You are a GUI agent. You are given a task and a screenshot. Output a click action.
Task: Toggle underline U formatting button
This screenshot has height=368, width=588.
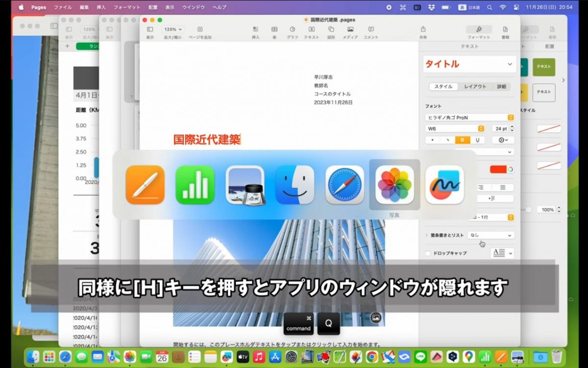(x=478, y=140)
